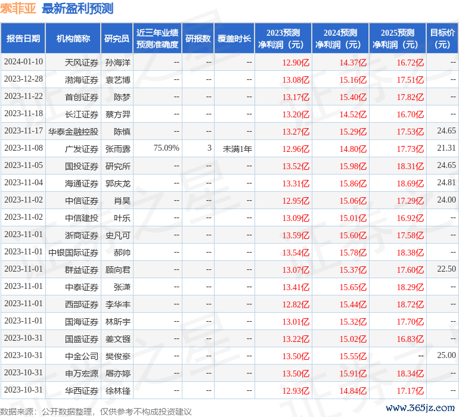The width and height of the screenshot is (459, 417).
Task: Click the 数据来源 disclaimer text
Action: [96, 412]
